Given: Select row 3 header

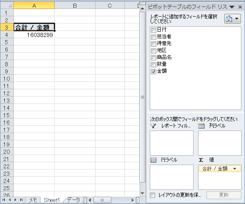Looking at the screenshot, I should tap(7, 28).
